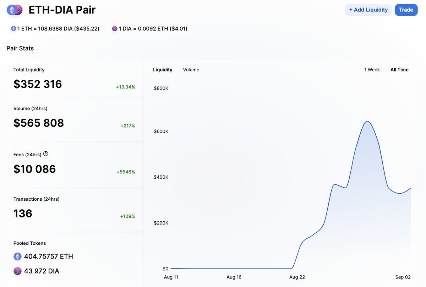Click the Total Liquidity label

coord(29,70)
